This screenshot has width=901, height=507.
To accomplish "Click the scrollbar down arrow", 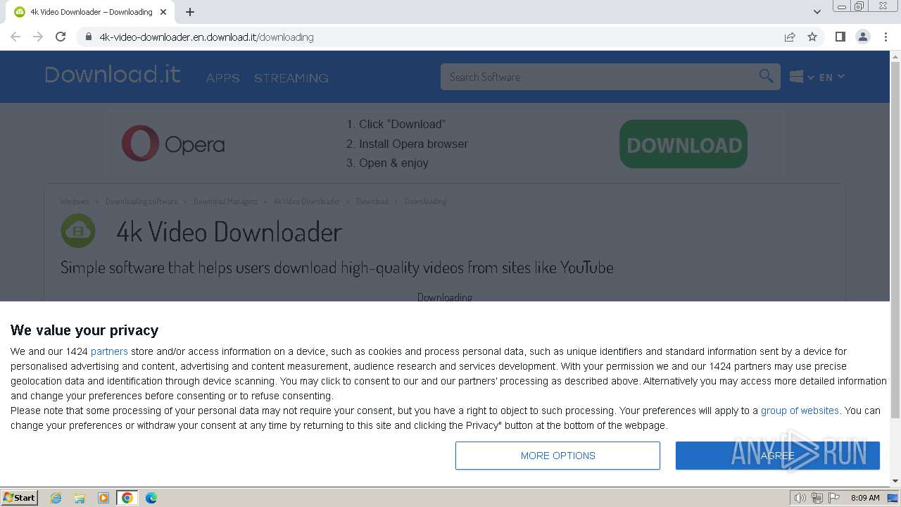I will (x=895, y=481).
